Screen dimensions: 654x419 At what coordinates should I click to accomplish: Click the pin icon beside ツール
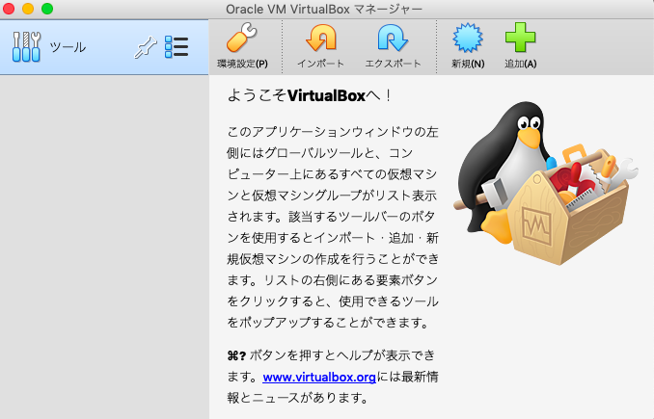145,47
